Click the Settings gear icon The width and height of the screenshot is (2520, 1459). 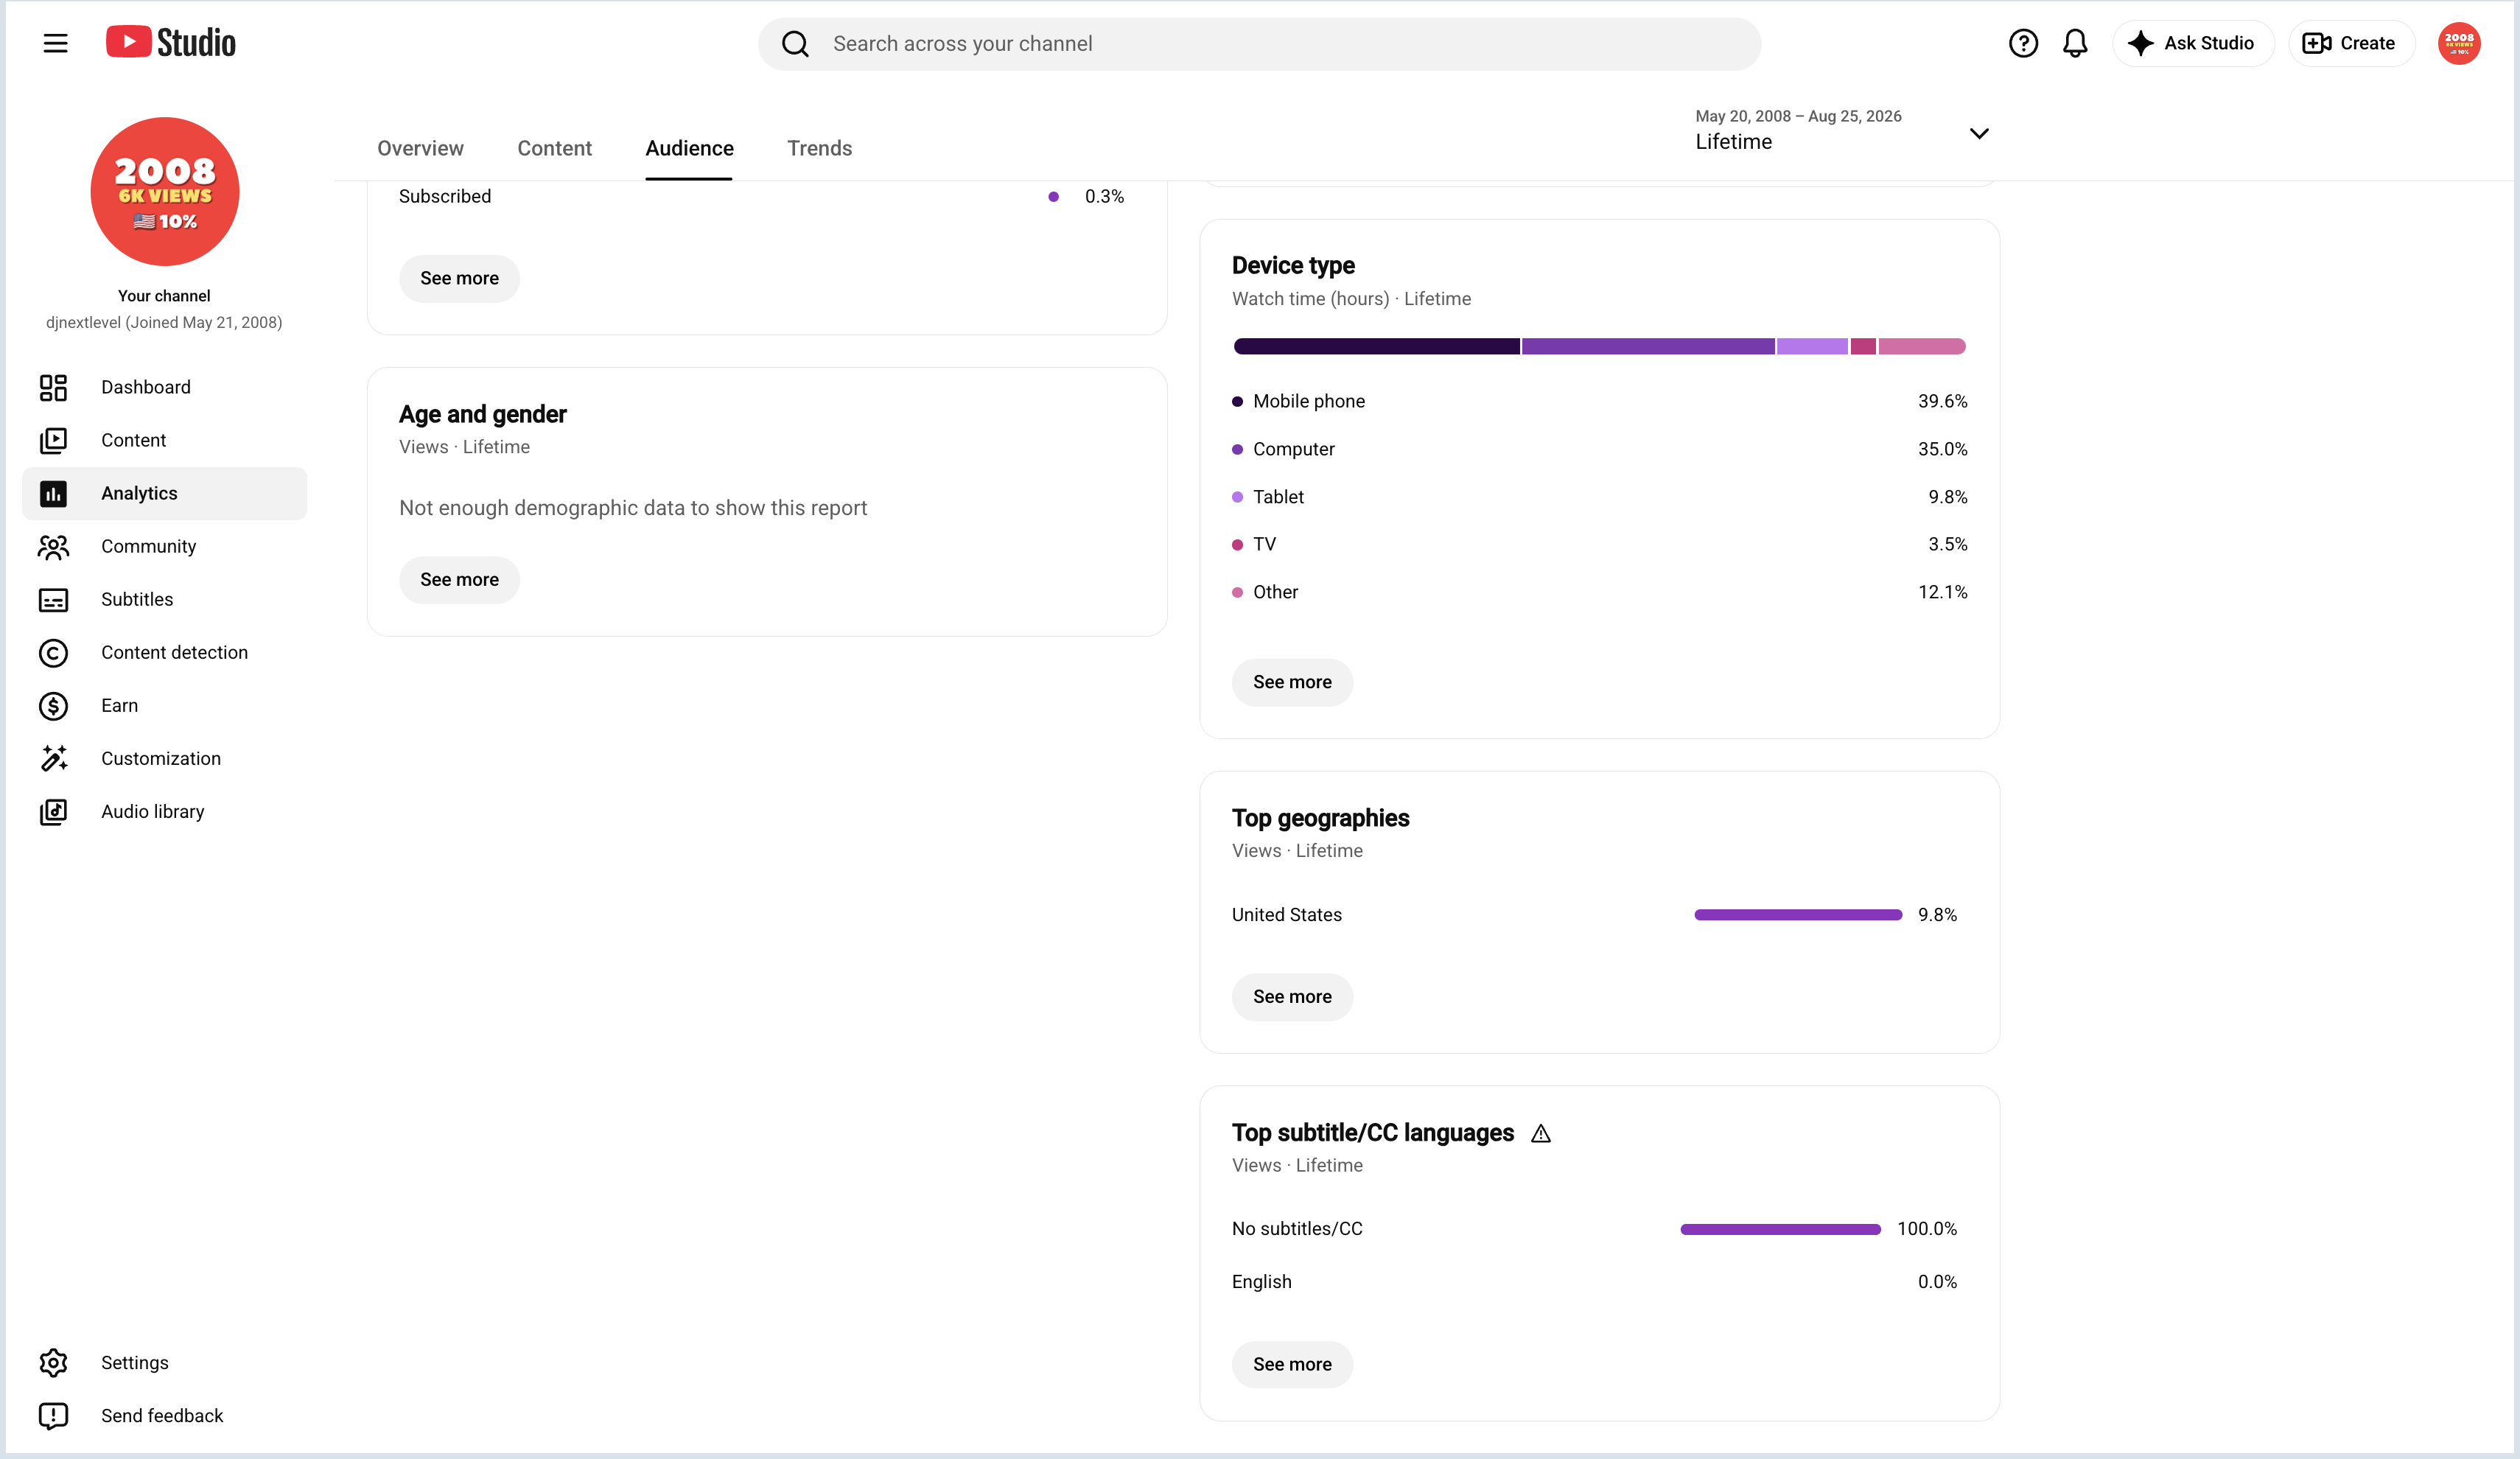click(53, 1362)
